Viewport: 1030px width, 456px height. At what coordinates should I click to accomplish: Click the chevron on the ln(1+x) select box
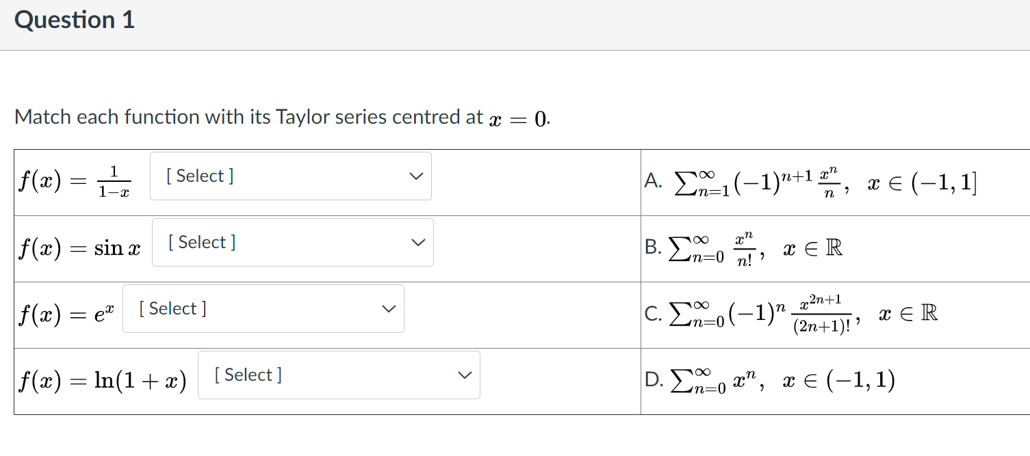click(464, 375)
